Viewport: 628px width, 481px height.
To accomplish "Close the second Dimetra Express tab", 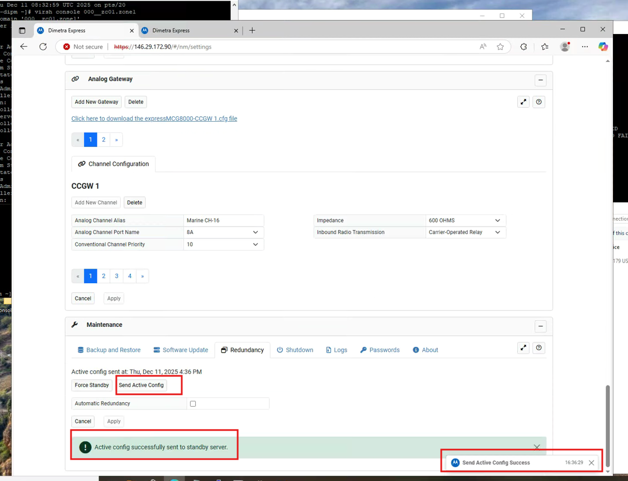I will (x=236, y=30).
